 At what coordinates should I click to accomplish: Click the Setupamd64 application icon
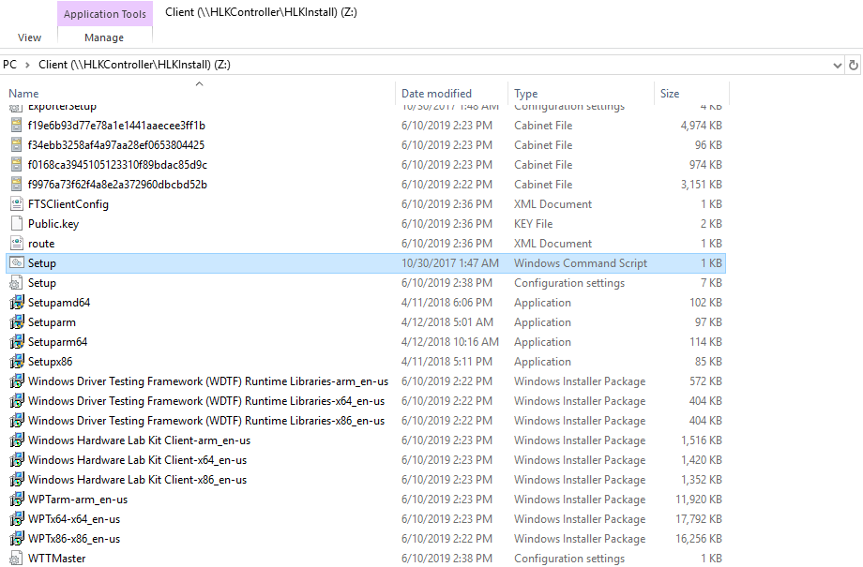[17, 303]
